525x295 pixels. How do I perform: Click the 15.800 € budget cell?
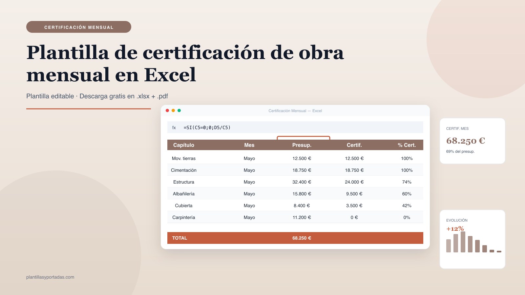pos(302,194)
